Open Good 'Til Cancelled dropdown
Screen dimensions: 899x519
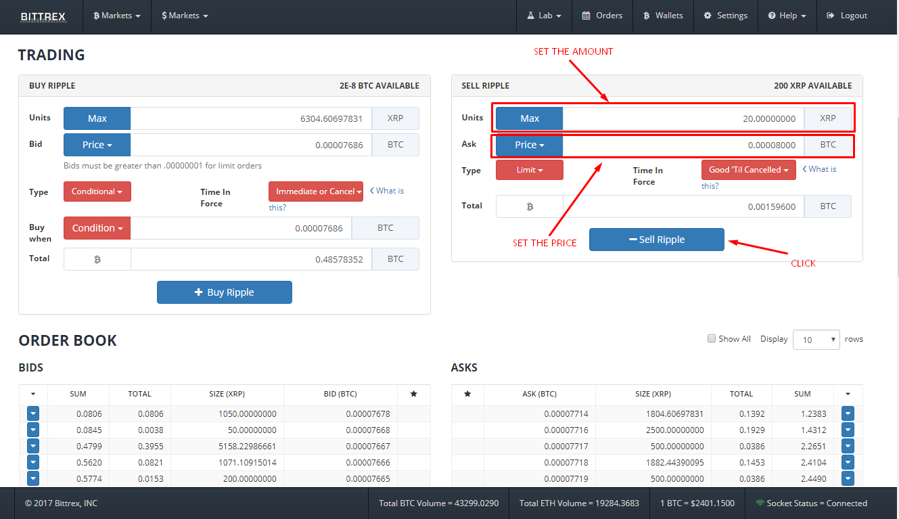[749, 170]
